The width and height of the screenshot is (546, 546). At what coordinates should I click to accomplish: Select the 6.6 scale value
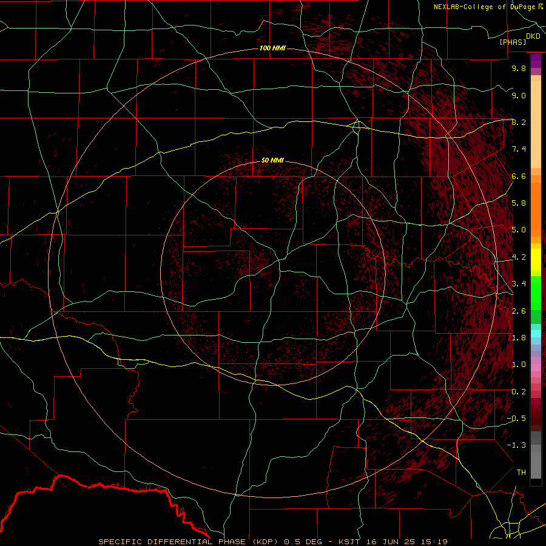(x=519, y=176)
